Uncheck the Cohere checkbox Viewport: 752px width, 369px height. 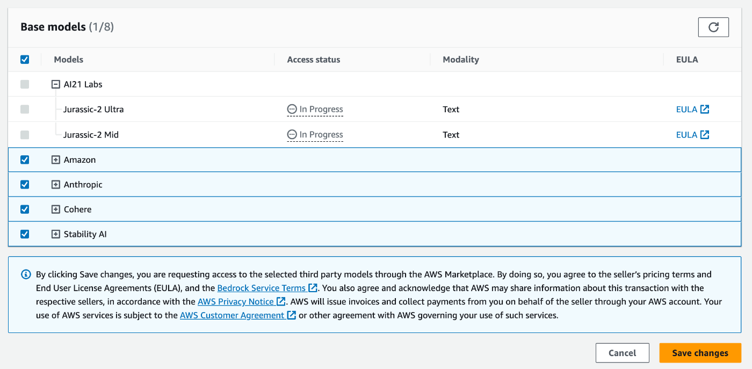[x=25, y=209]
